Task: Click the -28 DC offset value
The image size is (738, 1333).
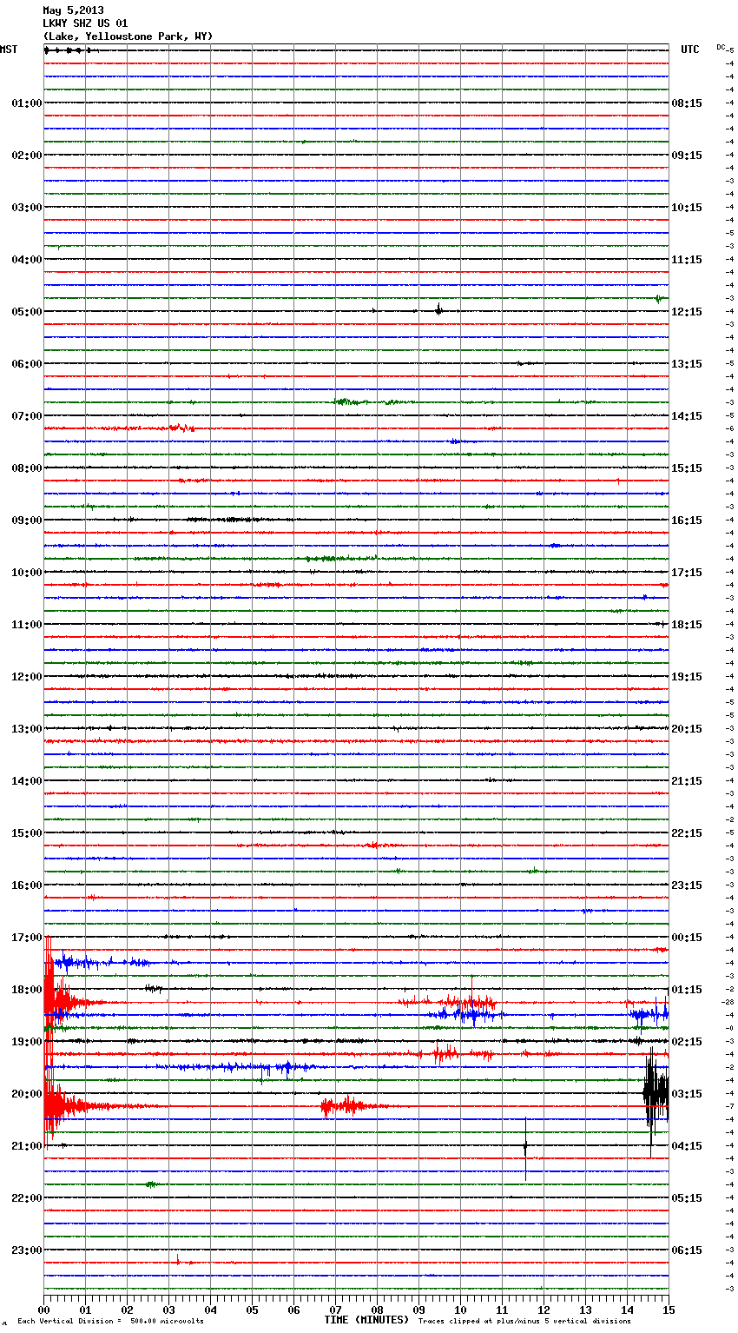Action: coord(728,1002)
